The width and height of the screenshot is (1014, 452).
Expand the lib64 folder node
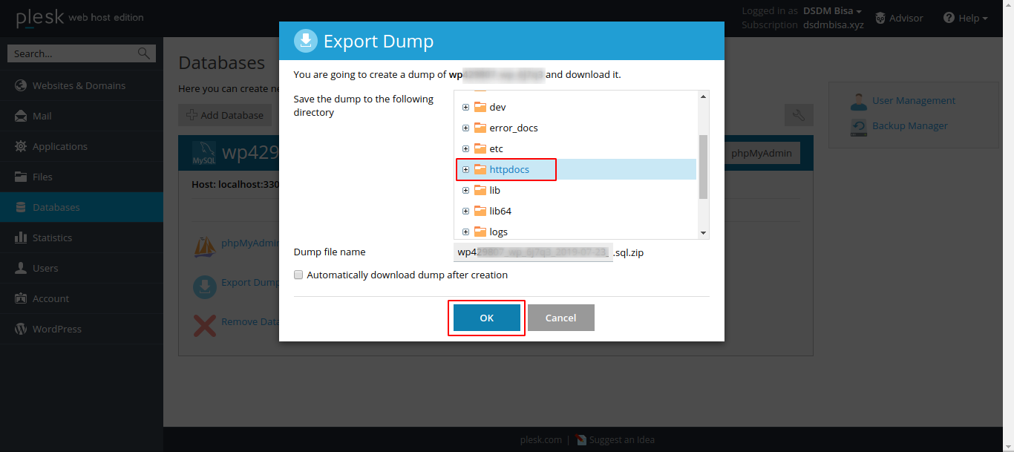465,211
